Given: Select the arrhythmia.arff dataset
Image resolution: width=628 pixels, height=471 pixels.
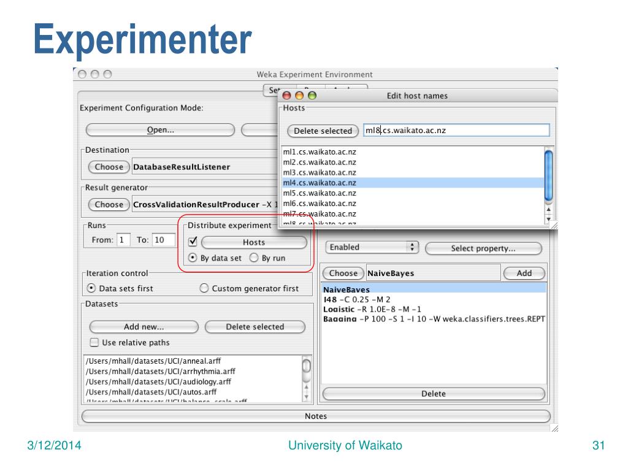Looking at the screenshot, I should tap(192, 371).
